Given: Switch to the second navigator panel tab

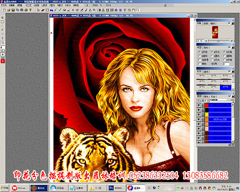Looking at the screenshot, I should click(205, 23).
